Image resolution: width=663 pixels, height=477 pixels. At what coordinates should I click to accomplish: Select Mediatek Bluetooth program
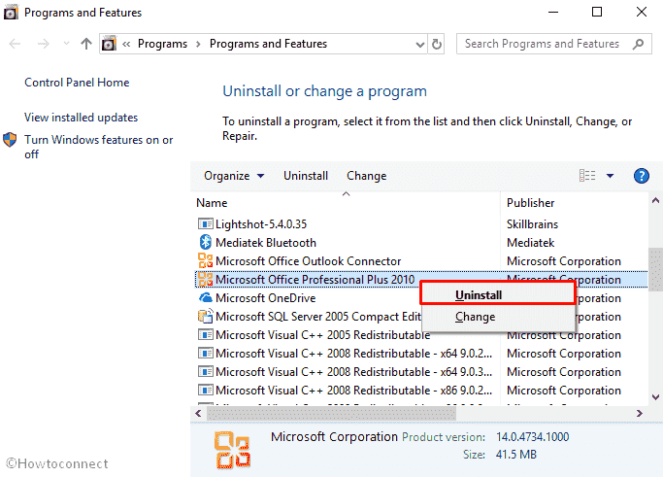coord(266,243)
